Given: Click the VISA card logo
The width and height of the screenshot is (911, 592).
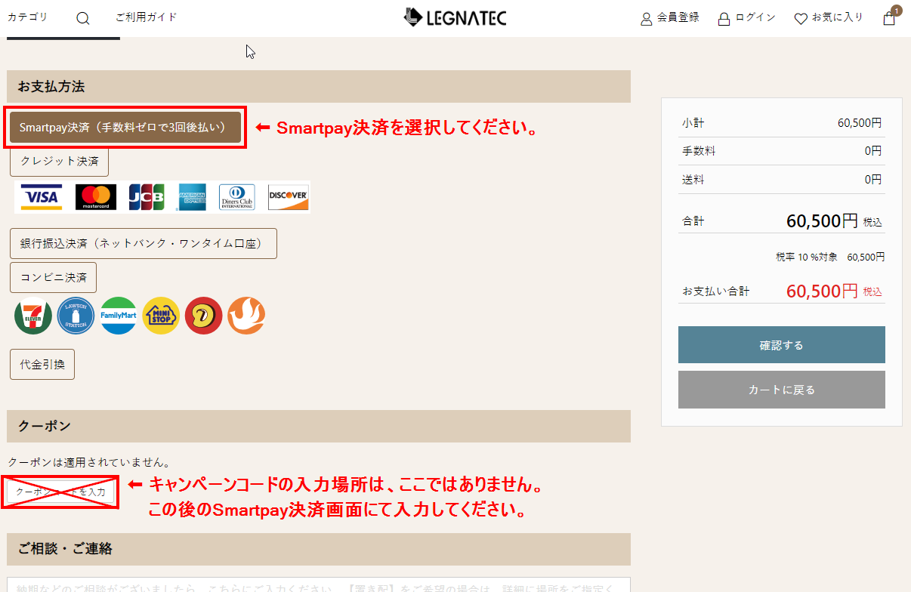Looking at the screenshot, I should 42,197.
